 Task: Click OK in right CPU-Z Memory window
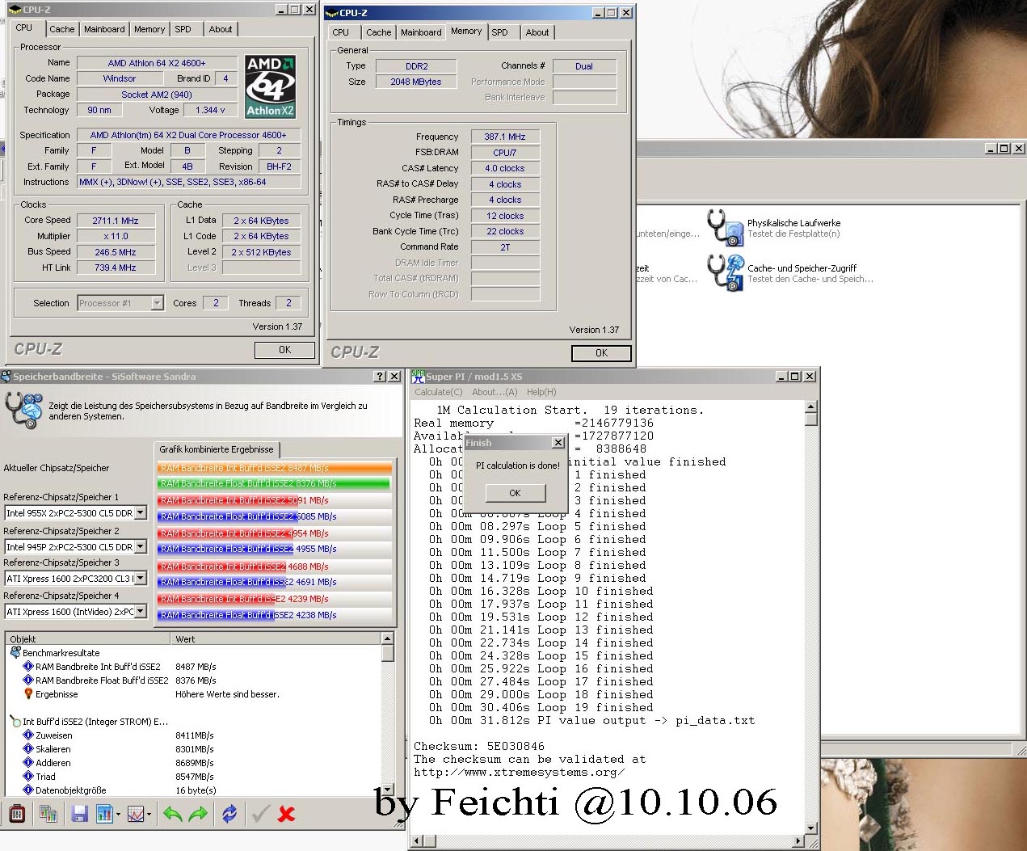601,353
